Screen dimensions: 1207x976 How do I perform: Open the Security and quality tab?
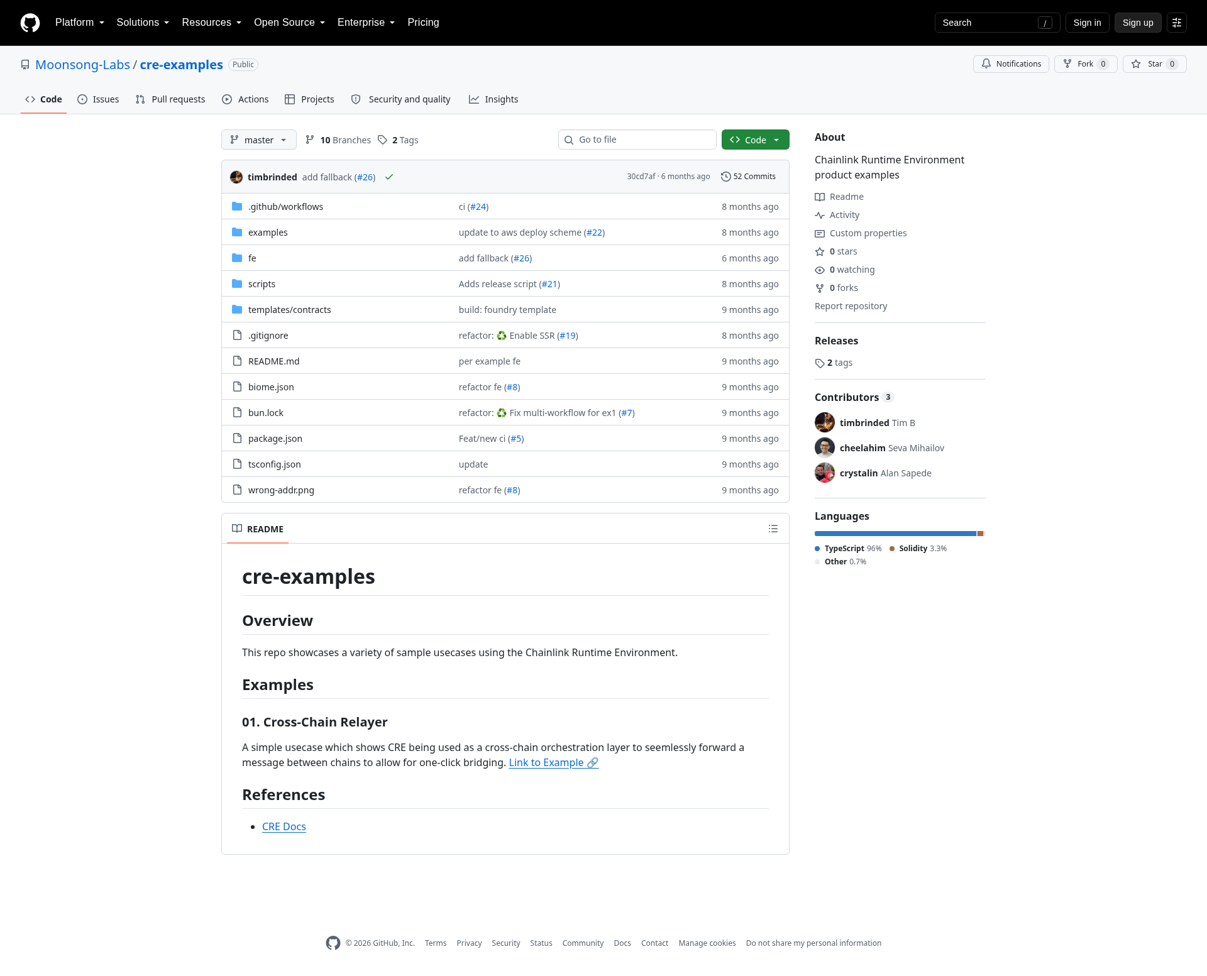(400, 99)
